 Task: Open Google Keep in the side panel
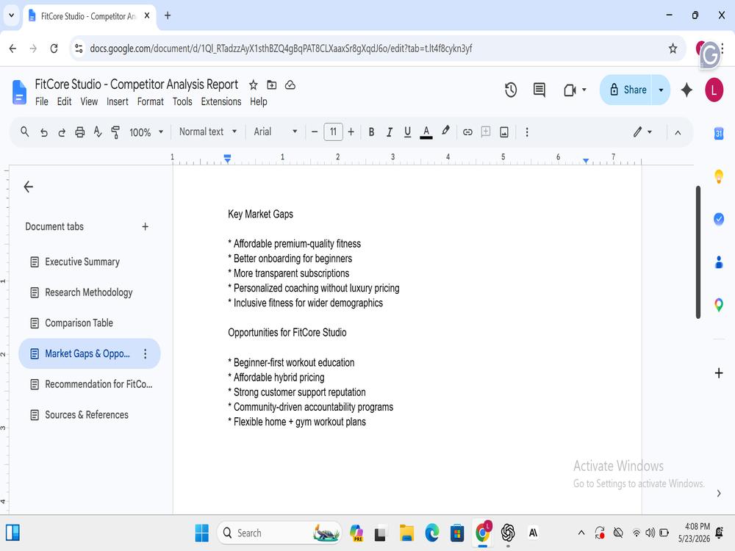coord(719,176)
